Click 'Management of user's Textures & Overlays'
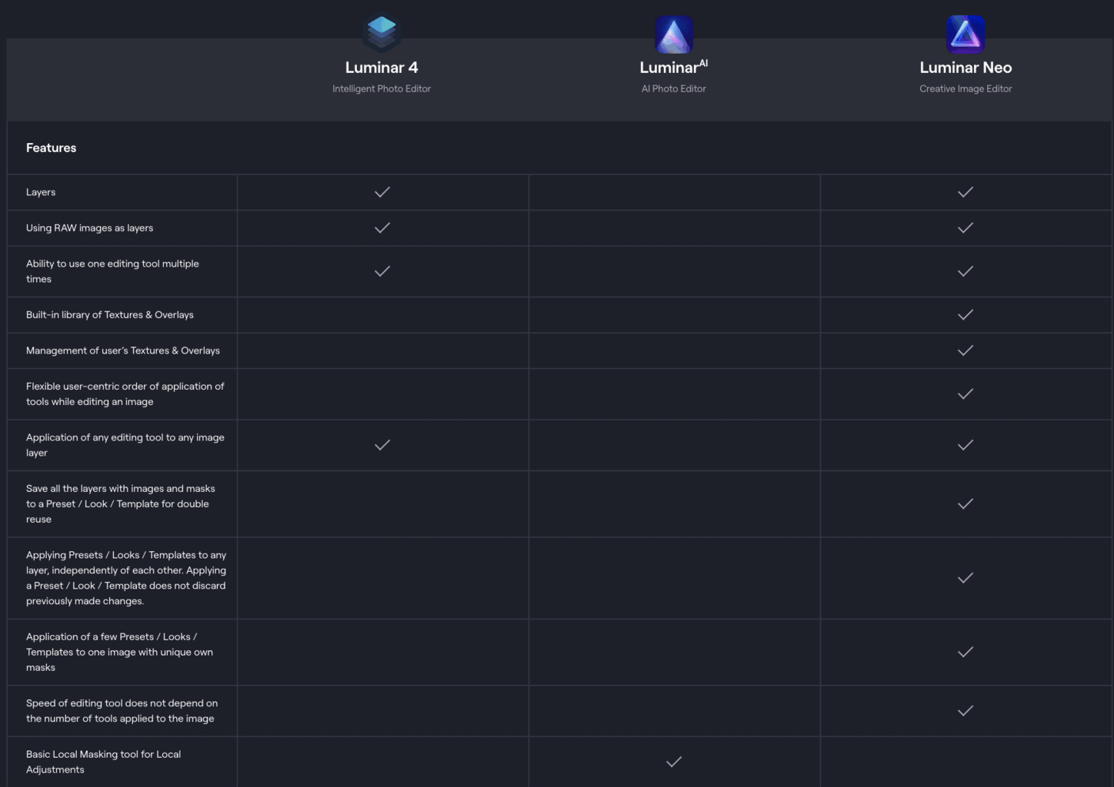Viewport: 1114px width, 787px height. click(123, 350)
